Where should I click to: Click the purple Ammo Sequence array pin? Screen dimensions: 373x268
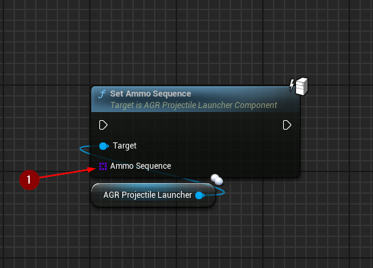[103, 166]
